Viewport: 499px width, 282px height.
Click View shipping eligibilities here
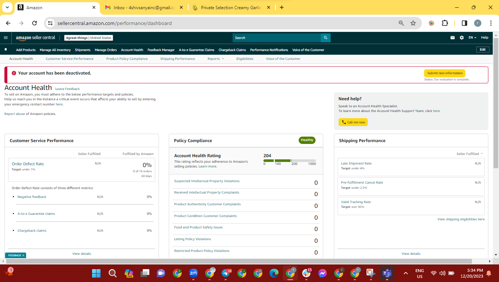coord(461,219)
